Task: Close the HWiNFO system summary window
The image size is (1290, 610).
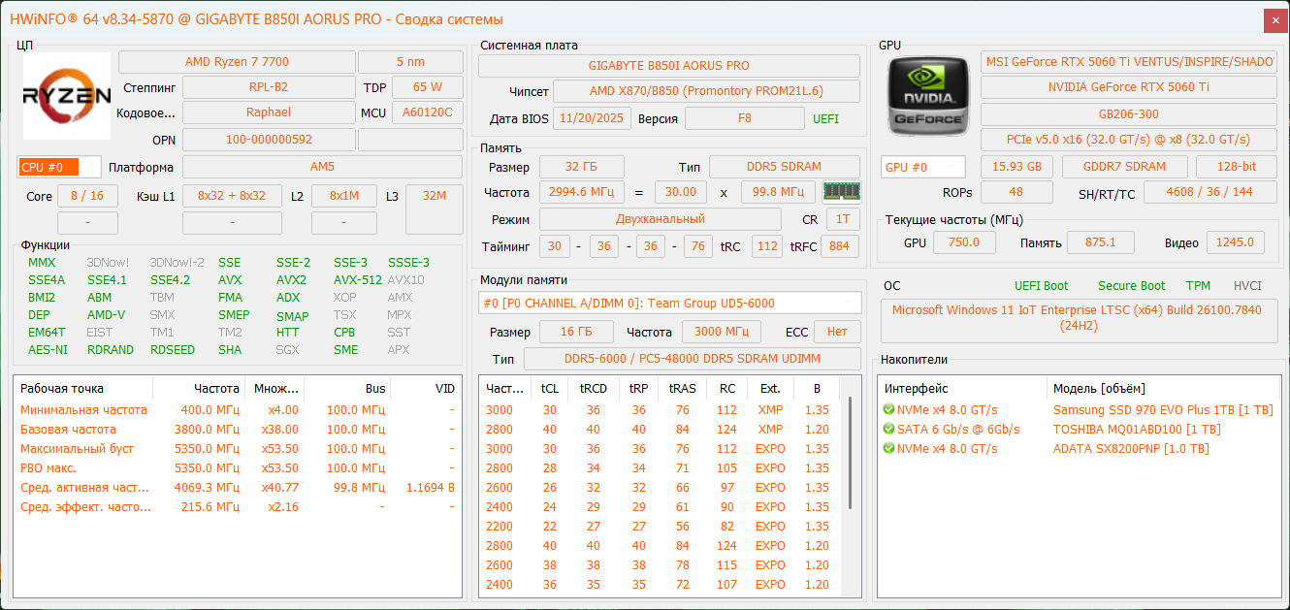Action: (x=1275, y=19)
